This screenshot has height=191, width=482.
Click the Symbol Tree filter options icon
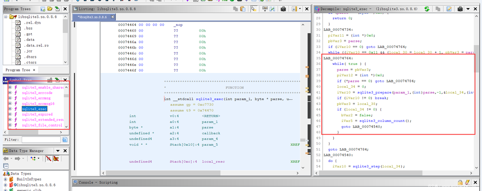point(65,140)
